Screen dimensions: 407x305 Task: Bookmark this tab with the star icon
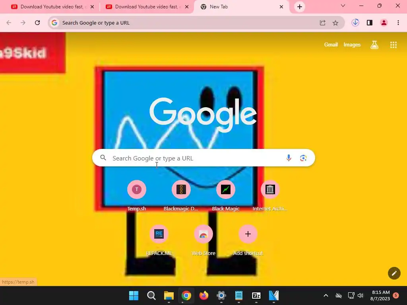[x=335, y=23]
